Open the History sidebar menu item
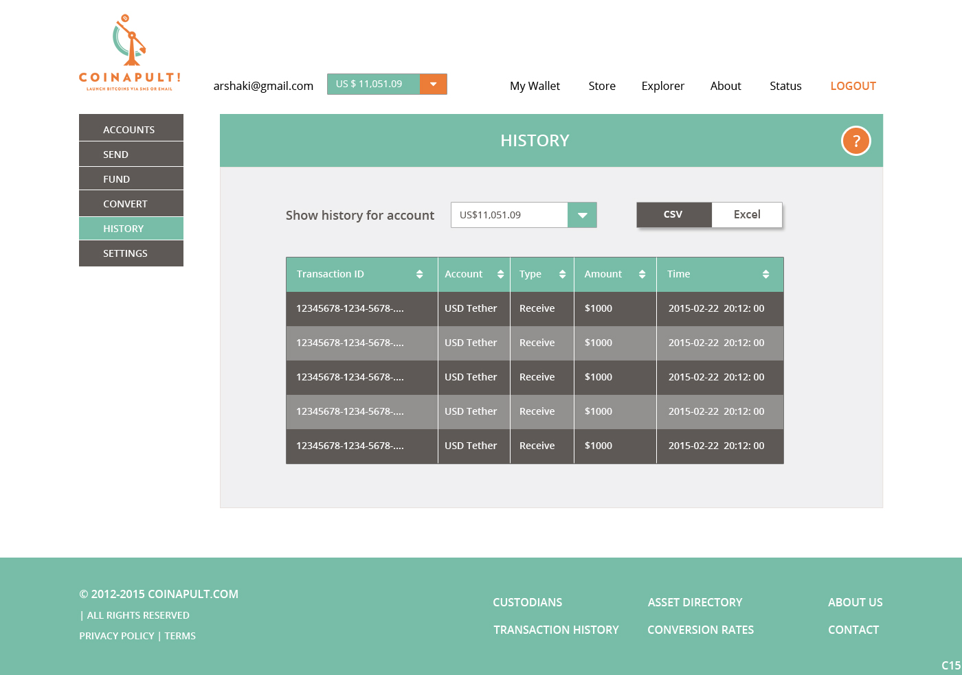 pyautogui.click(x=131, y=229)
